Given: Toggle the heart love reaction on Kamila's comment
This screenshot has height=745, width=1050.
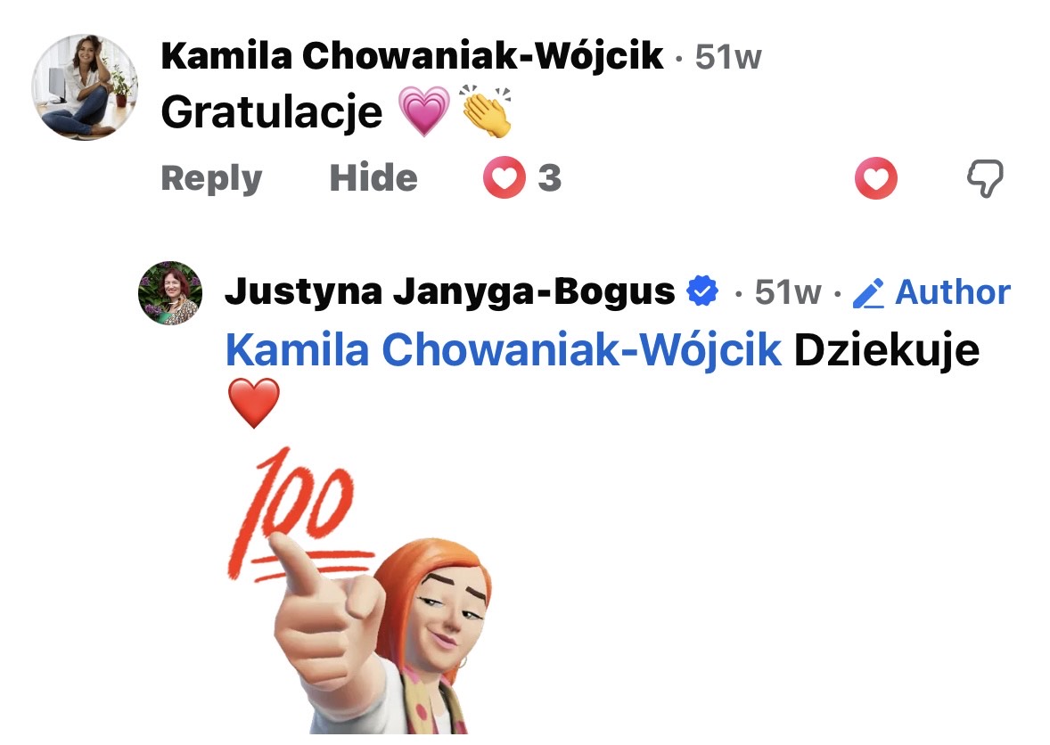Looking at the screenshot, I should point(876,178).
